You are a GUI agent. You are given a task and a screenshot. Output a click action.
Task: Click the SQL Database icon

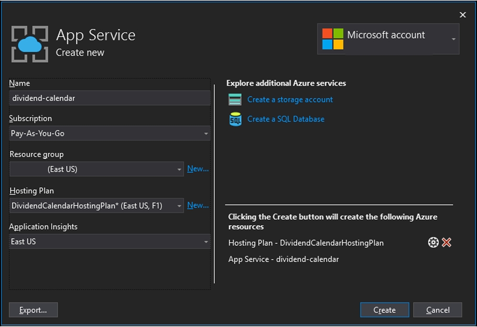235,119
